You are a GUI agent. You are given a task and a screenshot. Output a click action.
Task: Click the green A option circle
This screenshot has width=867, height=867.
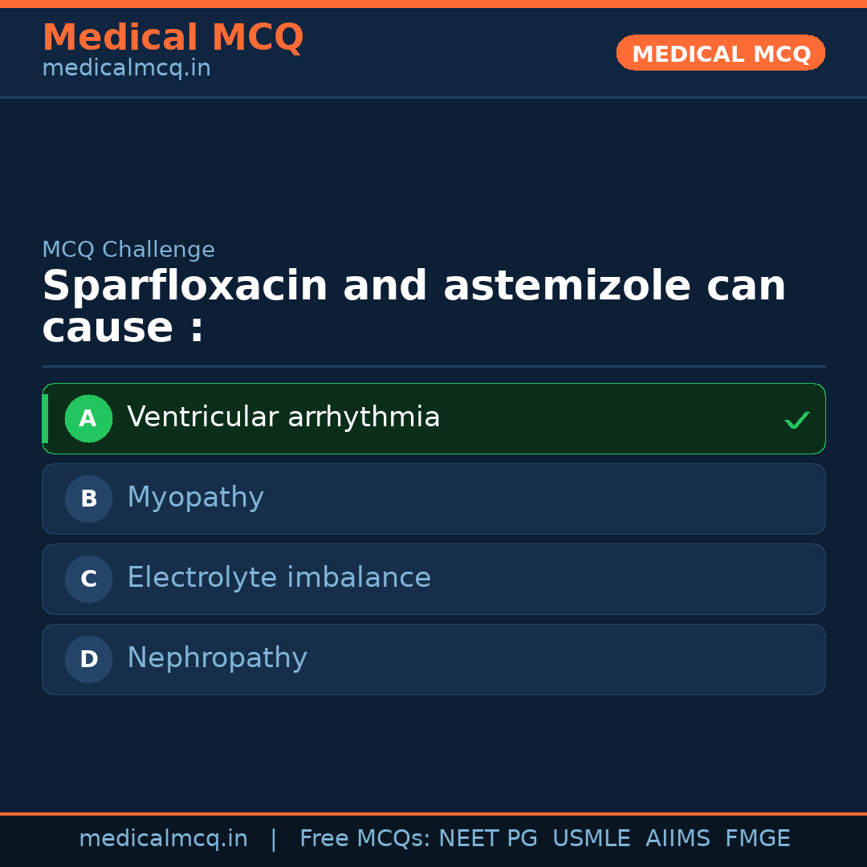point(88,418)
